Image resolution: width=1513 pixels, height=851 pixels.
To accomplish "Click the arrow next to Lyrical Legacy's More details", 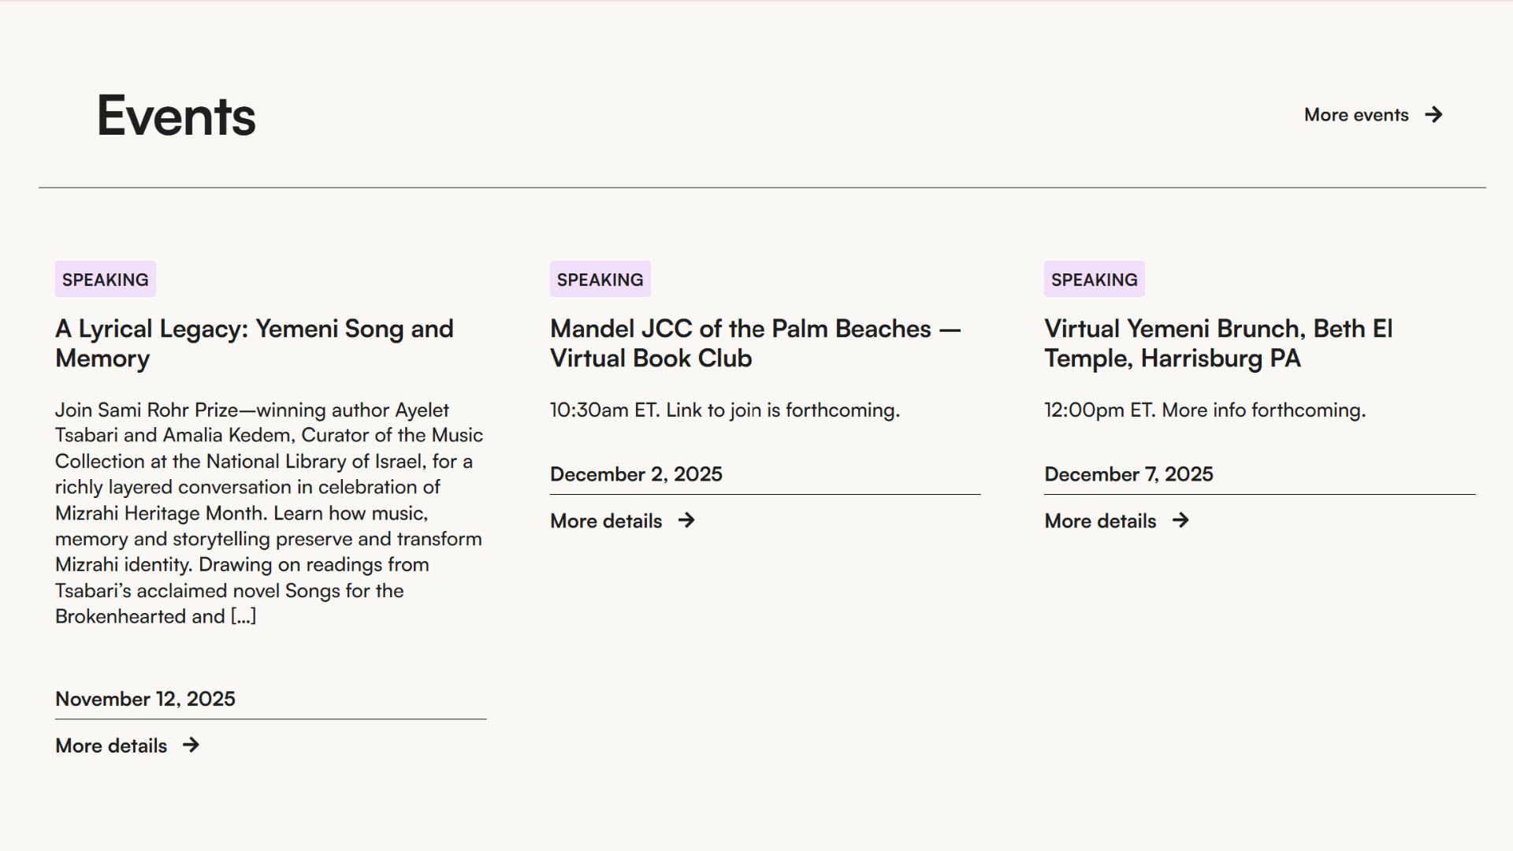I will (191, 745).
